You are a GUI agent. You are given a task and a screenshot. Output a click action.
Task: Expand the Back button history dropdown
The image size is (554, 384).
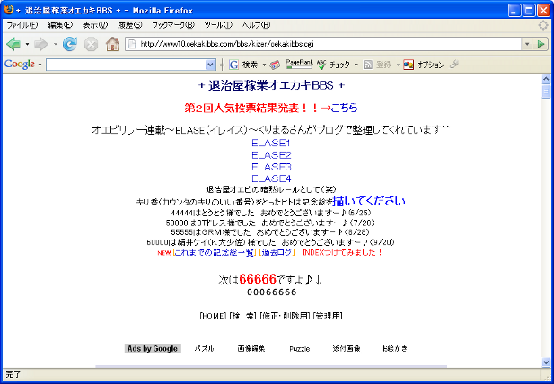(27, 43)
